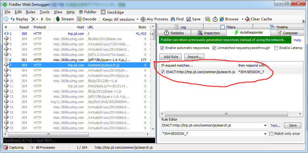Switch to the Composer tab
Viewport: 308px width, 153px height.
pos(287,33)
